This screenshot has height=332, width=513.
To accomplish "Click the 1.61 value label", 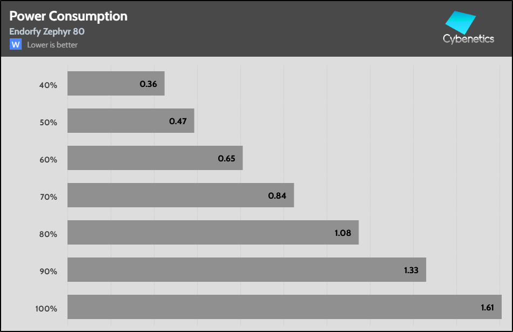I will point(489,307).
